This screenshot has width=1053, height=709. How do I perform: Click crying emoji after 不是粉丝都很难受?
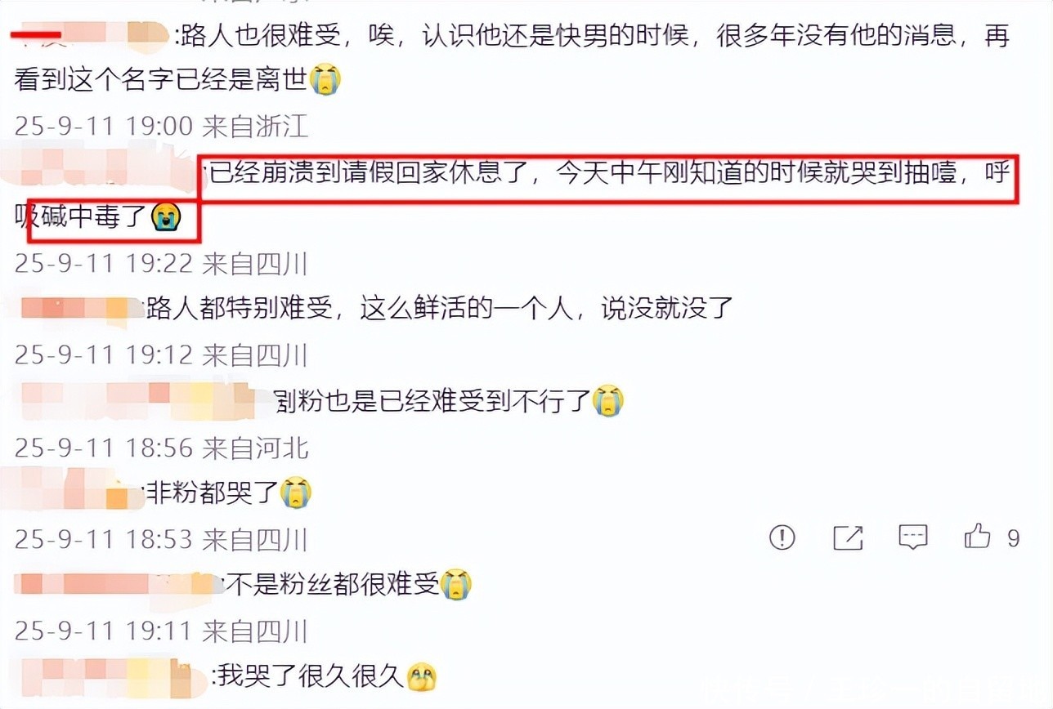(x=455, y=585)
